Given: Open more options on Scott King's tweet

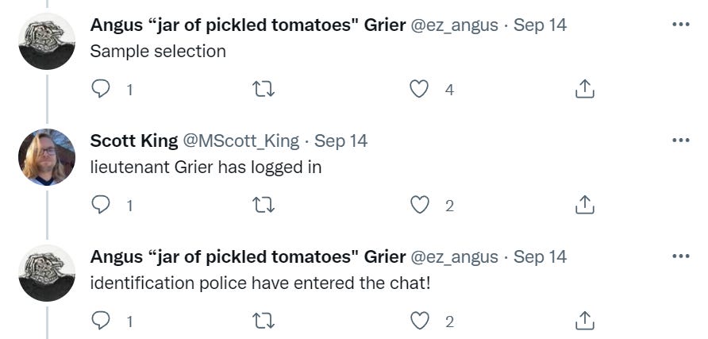Looking at the screenshot, I should point(680,141).
